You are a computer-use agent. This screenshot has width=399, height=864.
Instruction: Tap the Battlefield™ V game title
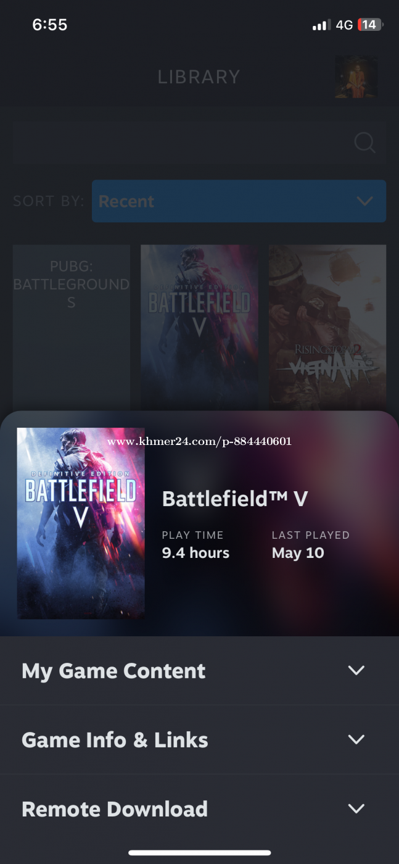235,499
